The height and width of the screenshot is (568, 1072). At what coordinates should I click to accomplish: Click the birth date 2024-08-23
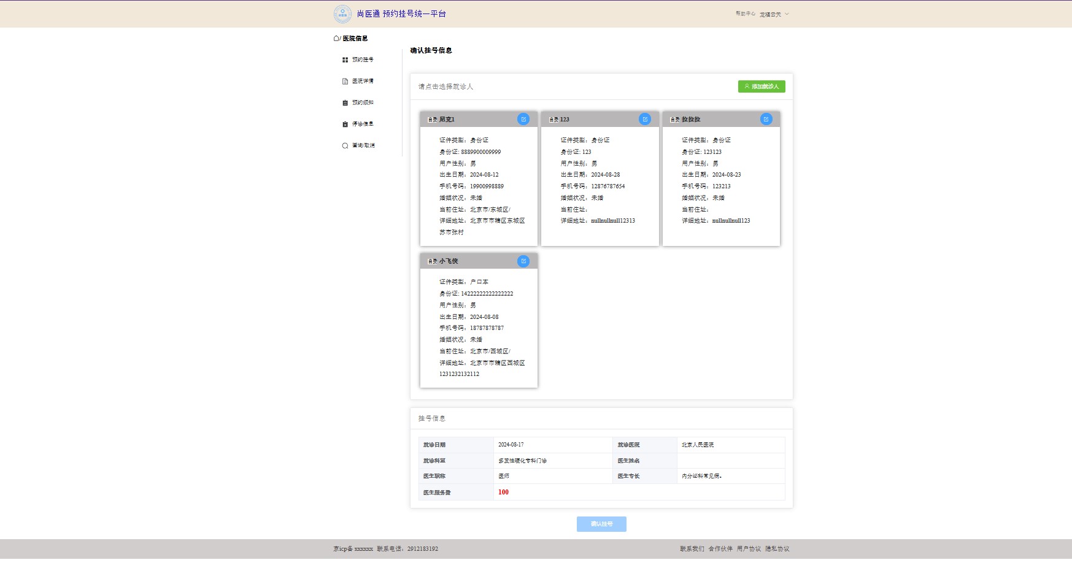click(x=727, y=175)
